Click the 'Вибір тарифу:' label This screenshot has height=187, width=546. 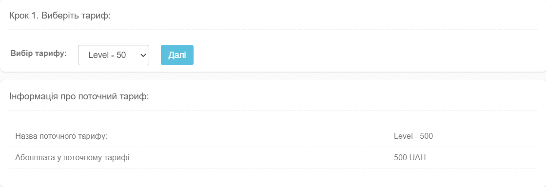[39, 54]
